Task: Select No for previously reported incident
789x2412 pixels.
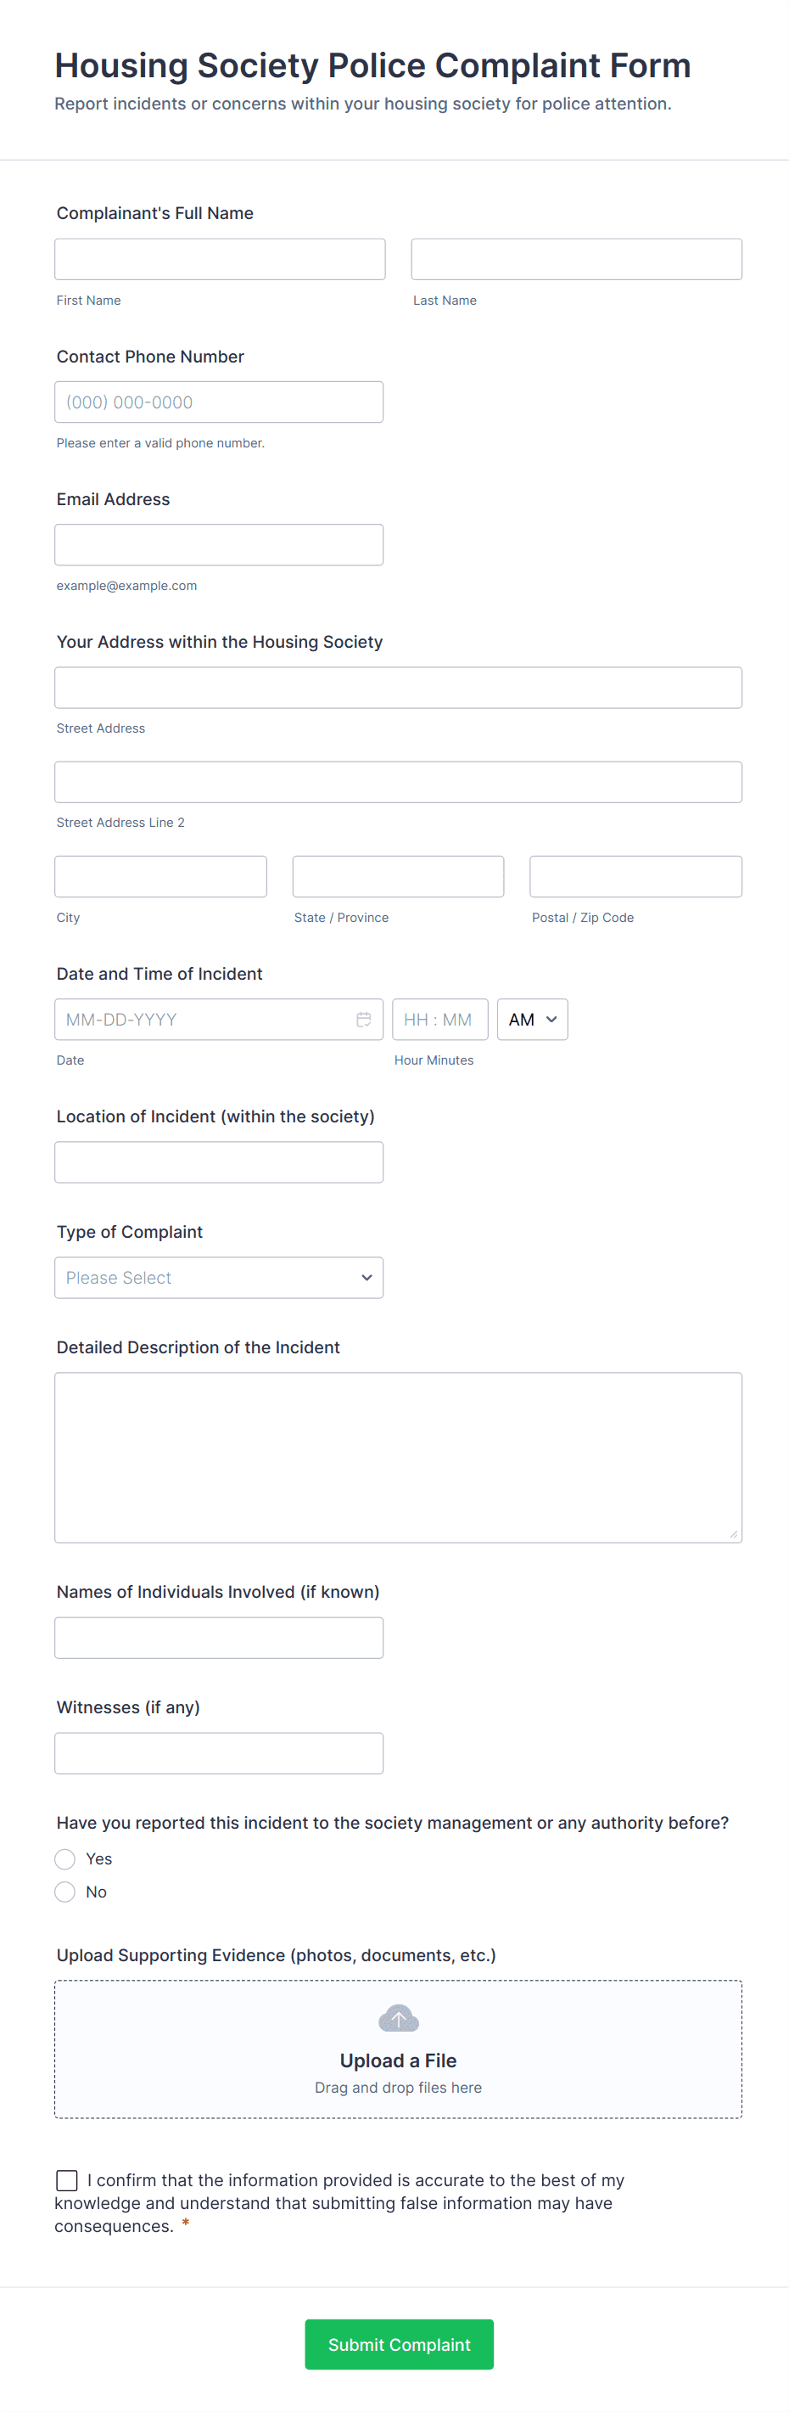Action: (64, 1891)
